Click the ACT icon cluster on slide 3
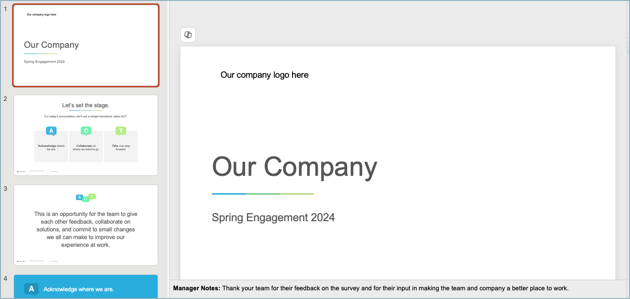Viewport: 630px width, 299px height. [x=85, y=197]
